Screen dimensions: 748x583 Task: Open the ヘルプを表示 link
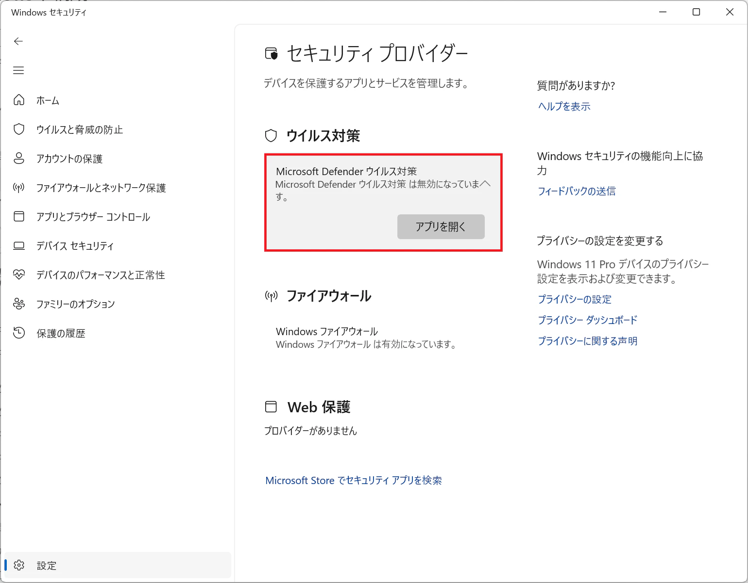tap(564, 106)
